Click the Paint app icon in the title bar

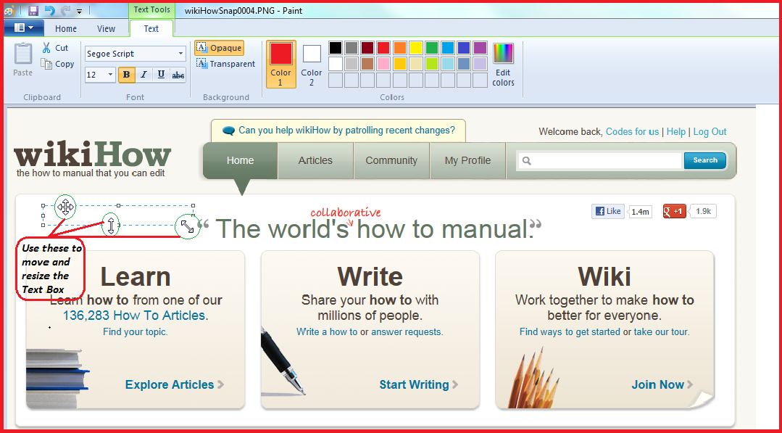click(9, 10)
